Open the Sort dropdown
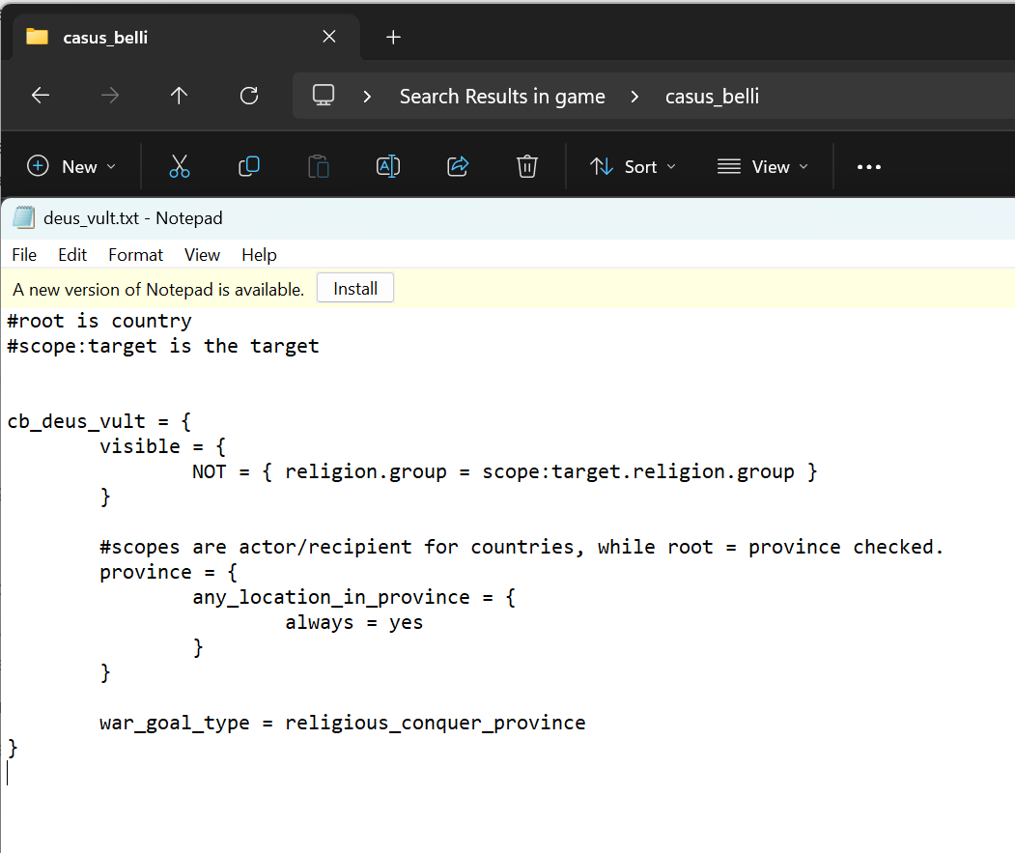Viewport: 1015px width, 853px height. (634, 166)
